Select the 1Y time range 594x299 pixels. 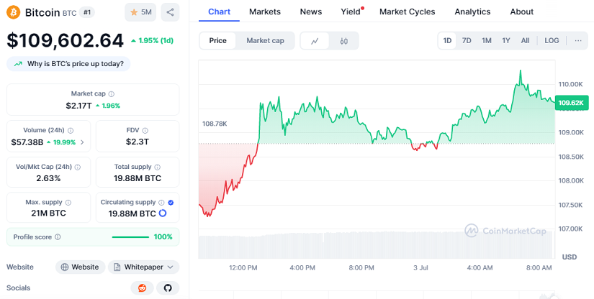coord(506,41)
